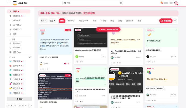Click the 网盘资源 category icon
The image size is (186, 108).
(11, 75)
